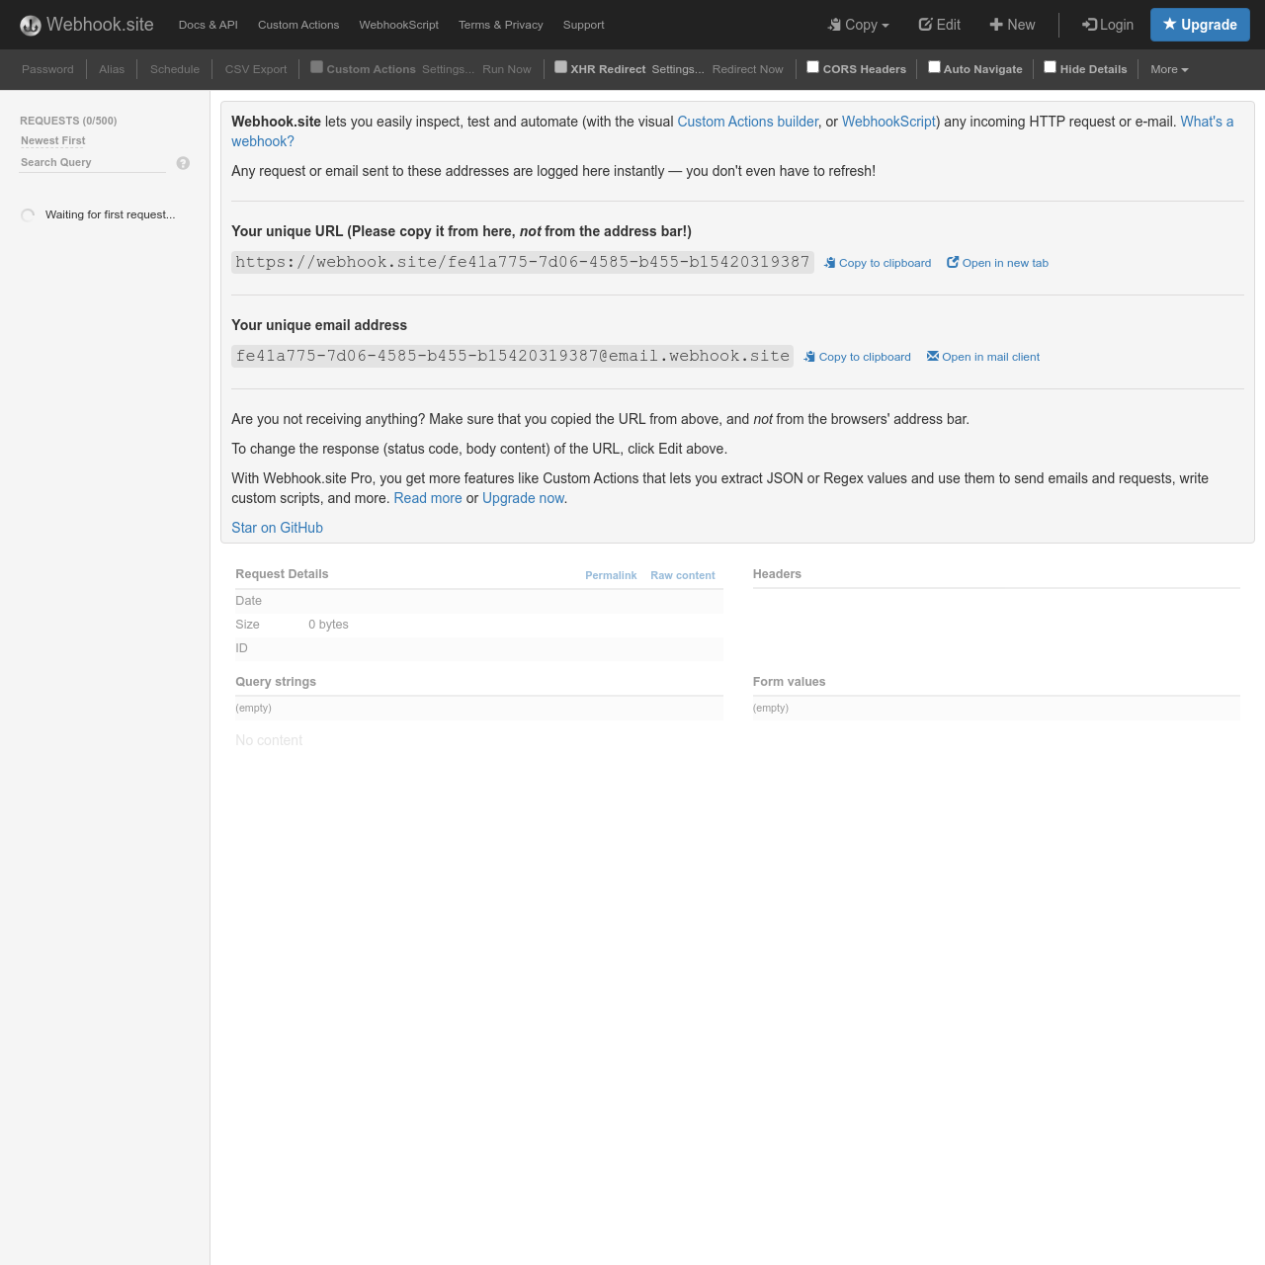This screenshot has width=1265, height=1265.
Task: Click the blue Upgrade button
Action: pyautogui.click(x=1200, y=25)
